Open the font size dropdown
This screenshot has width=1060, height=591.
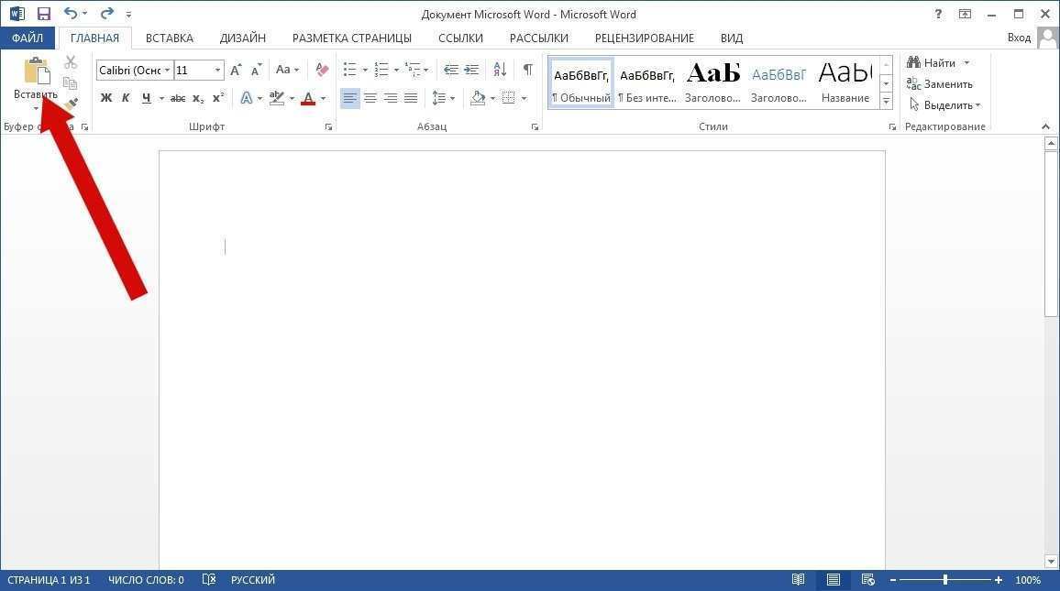point(217,70)
